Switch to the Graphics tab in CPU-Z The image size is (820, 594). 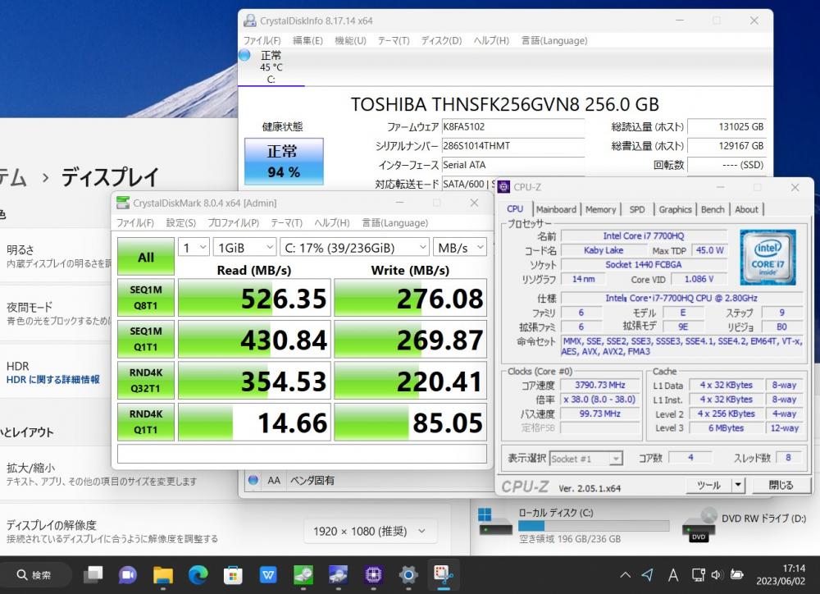[x=675, y=209]
